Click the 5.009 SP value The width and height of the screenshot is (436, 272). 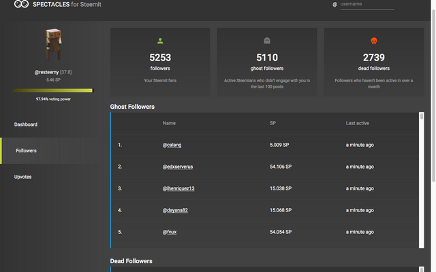tap(279, 145)
